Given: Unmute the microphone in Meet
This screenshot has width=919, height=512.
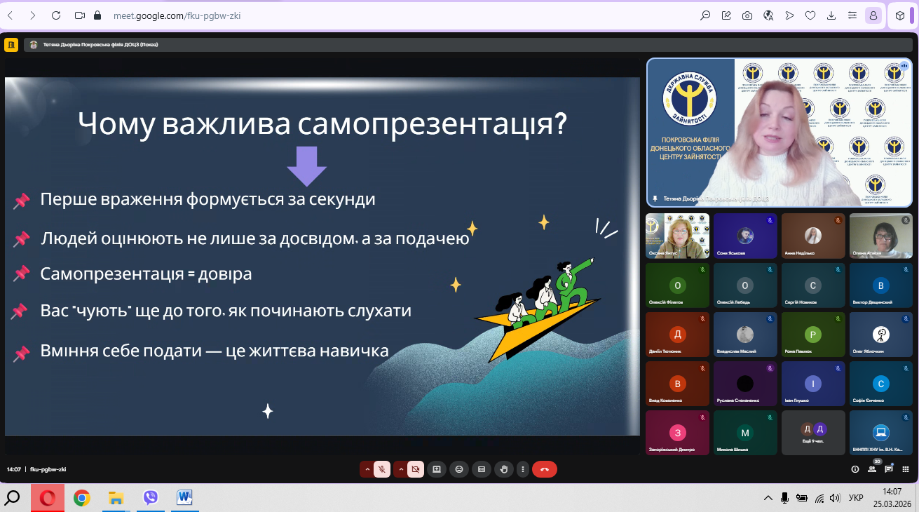Looking at the screenshot, I should pos(382,469).
